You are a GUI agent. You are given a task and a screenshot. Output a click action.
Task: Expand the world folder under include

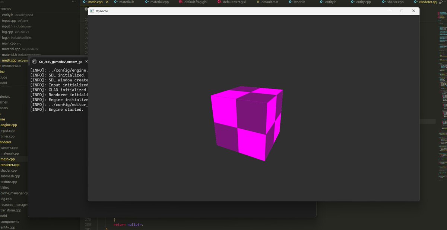pyautogui.click(x=4, y=83)
